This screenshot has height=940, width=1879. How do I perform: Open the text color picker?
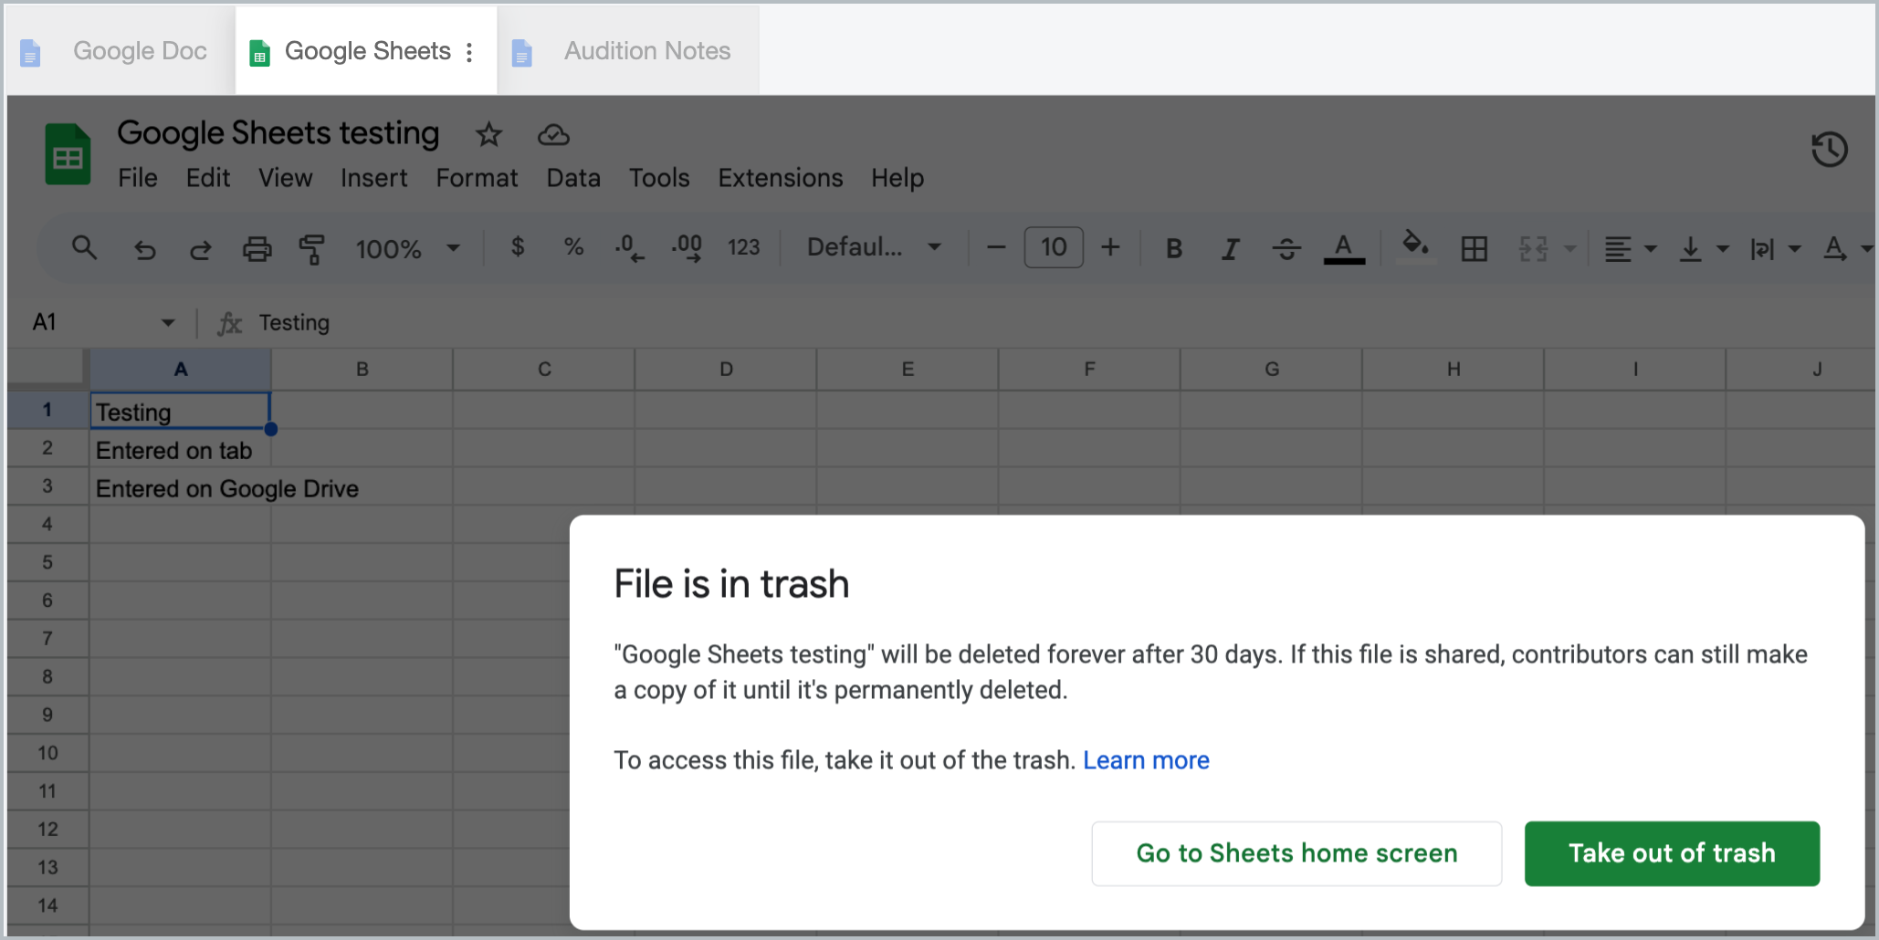(x=1344, y=248)
